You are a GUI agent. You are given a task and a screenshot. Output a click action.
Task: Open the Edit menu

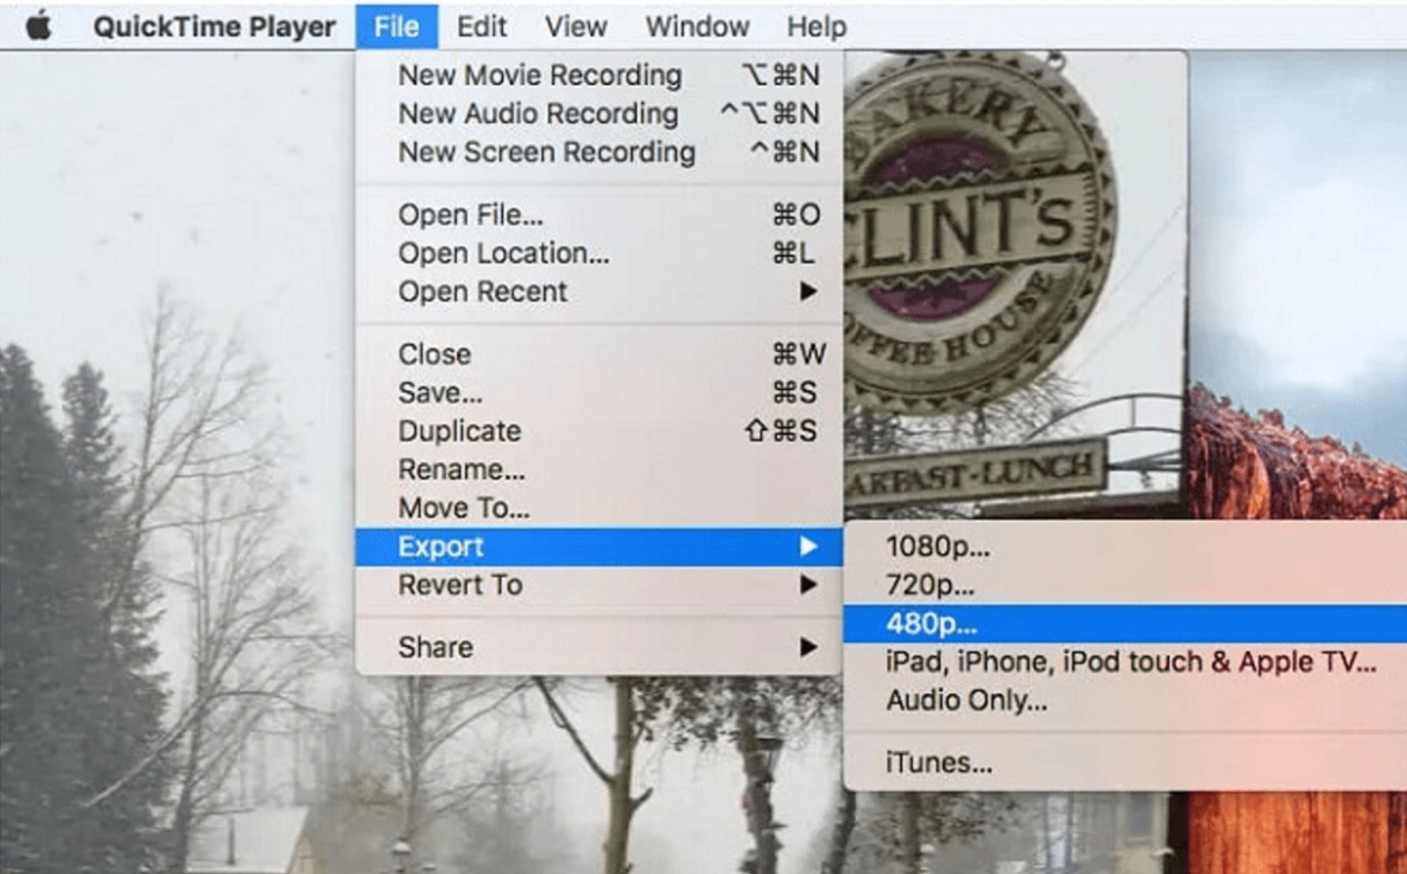[481, 27]
